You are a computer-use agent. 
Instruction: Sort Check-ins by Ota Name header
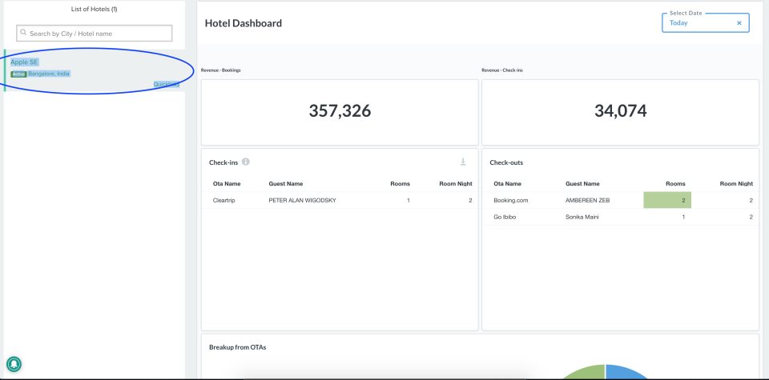tap(227, 183)
